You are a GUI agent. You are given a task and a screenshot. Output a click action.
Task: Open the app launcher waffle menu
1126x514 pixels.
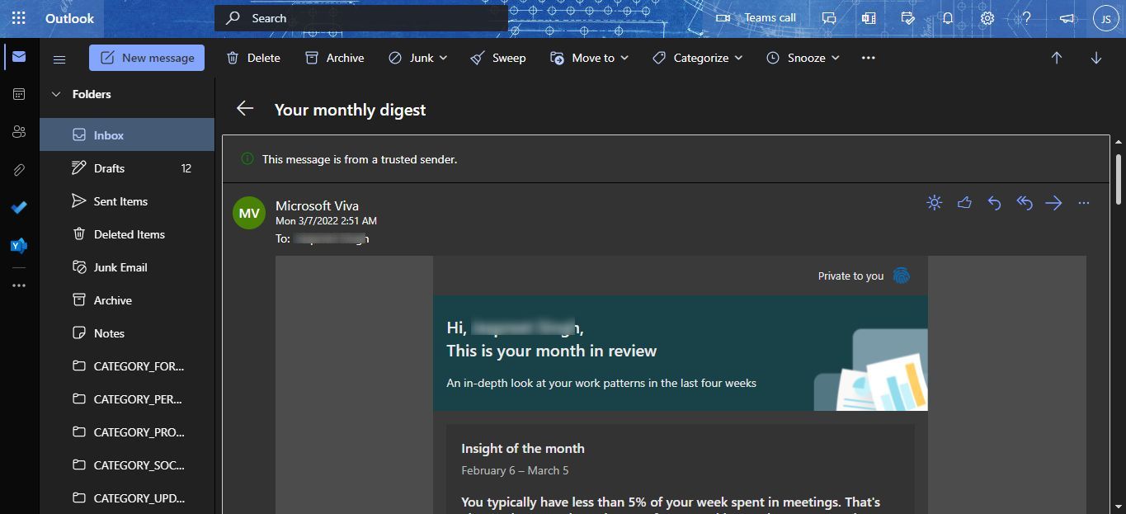click(x=18, y=18)
